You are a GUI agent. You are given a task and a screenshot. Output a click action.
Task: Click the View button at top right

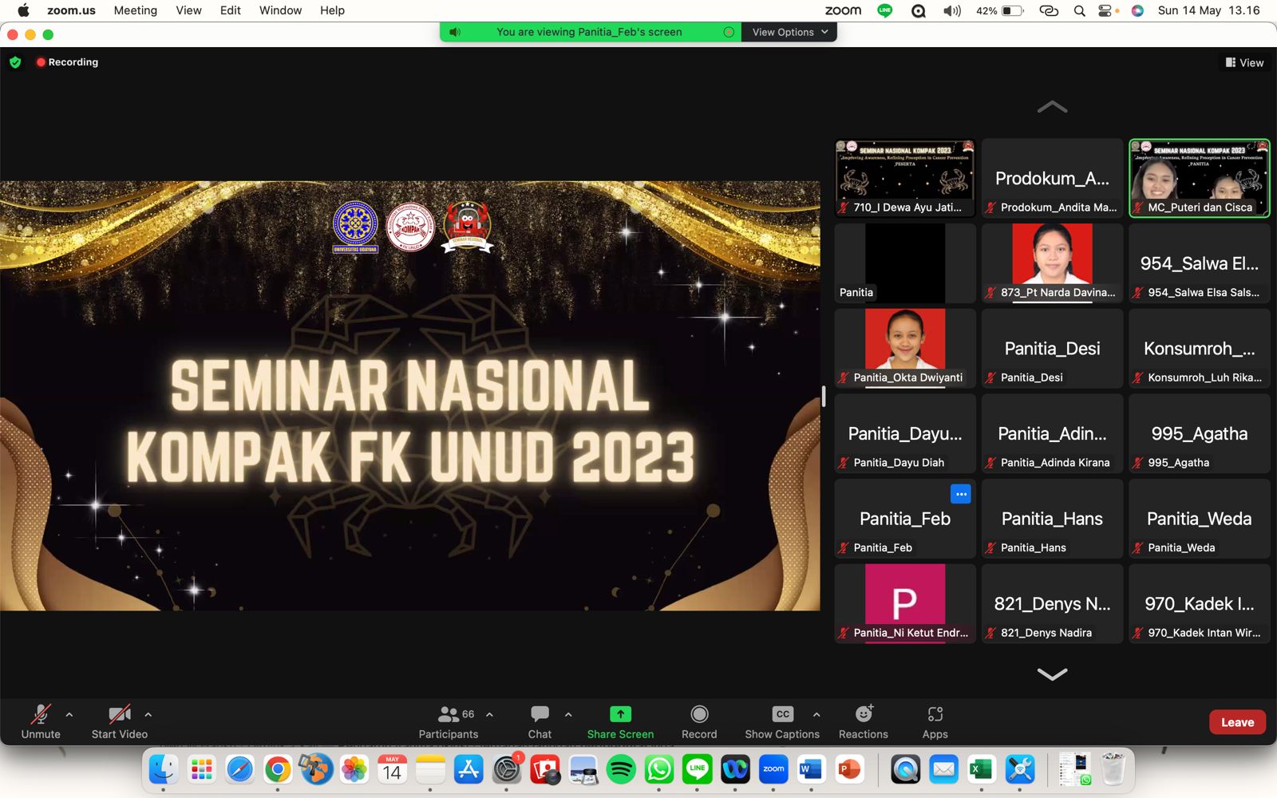coord(1244,62)
